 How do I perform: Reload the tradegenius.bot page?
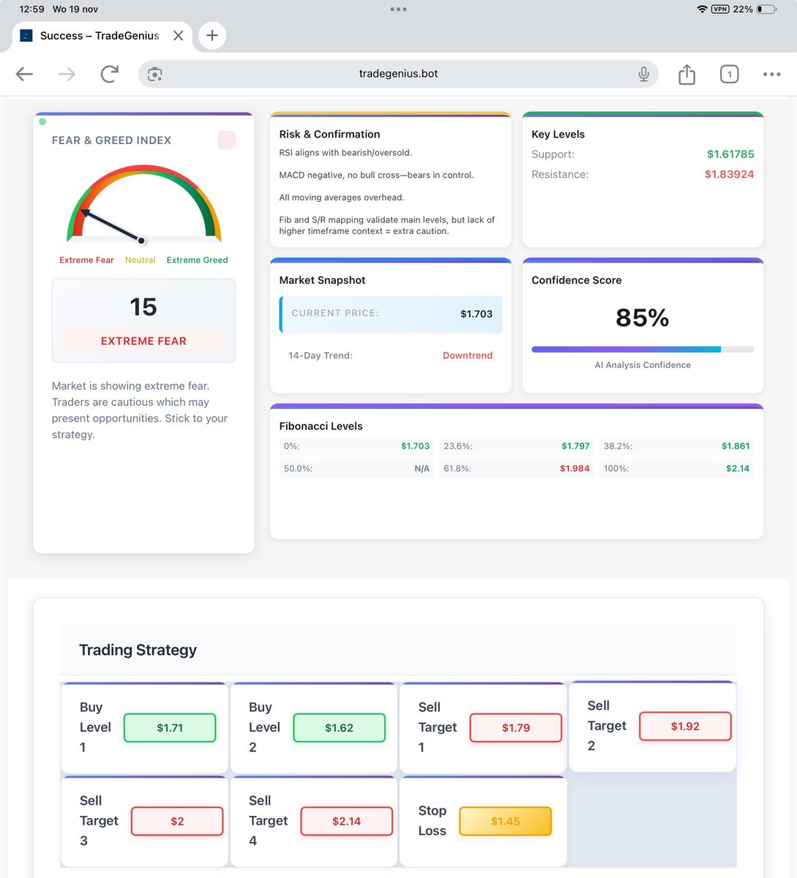point(110,74)
